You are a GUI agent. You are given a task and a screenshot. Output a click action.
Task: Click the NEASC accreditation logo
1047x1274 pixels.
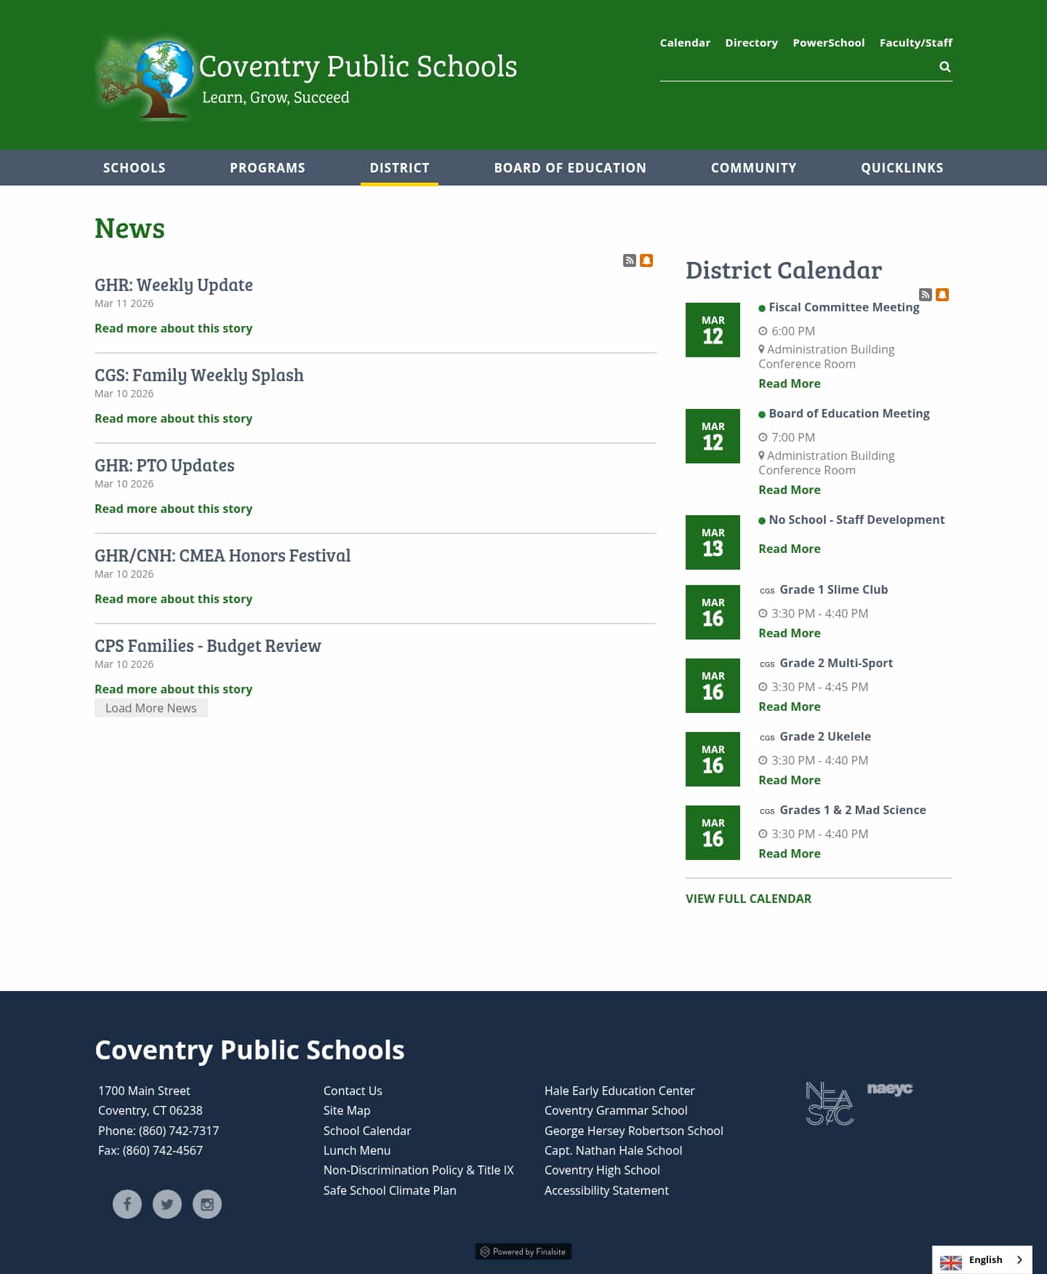[x=830, y=1104]
